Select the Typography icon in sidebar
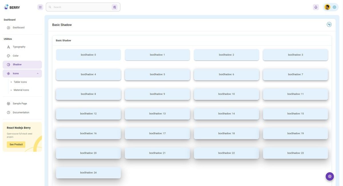Image resolution: width=343 pixels, height=186 pixels. [8, 46]
